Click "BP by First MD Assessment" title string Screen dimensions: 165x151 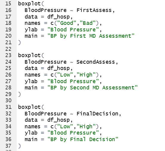(91, 36)
